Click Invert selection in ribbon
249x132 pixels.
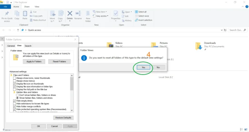tap(143, 20)
